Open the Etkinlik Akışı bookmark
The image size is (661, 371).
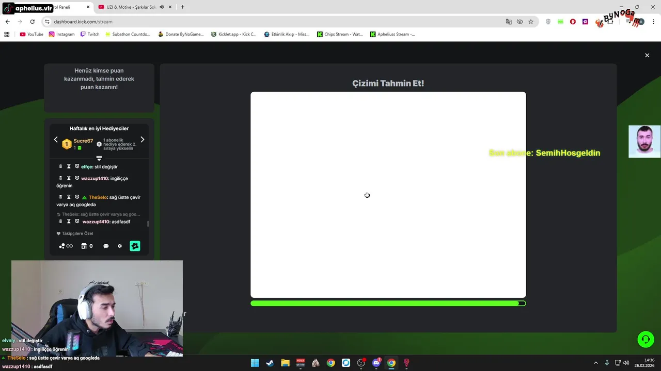coord(287,35)
